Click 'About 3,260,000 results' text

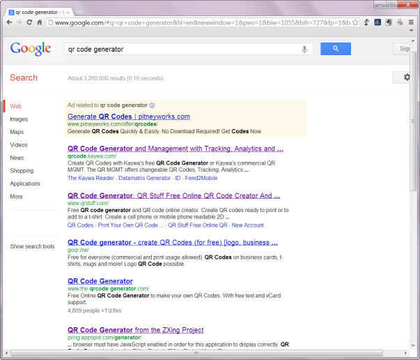click(x=116, y=78)
